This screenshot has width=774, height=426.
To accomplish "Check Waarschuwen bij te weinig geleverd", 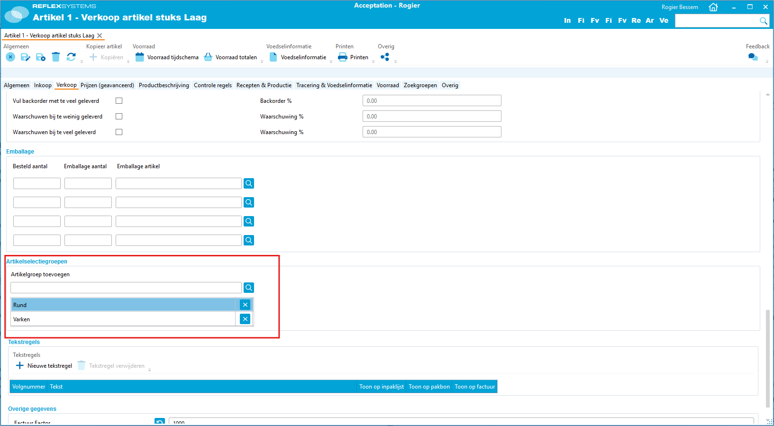I will click(119, 117).
